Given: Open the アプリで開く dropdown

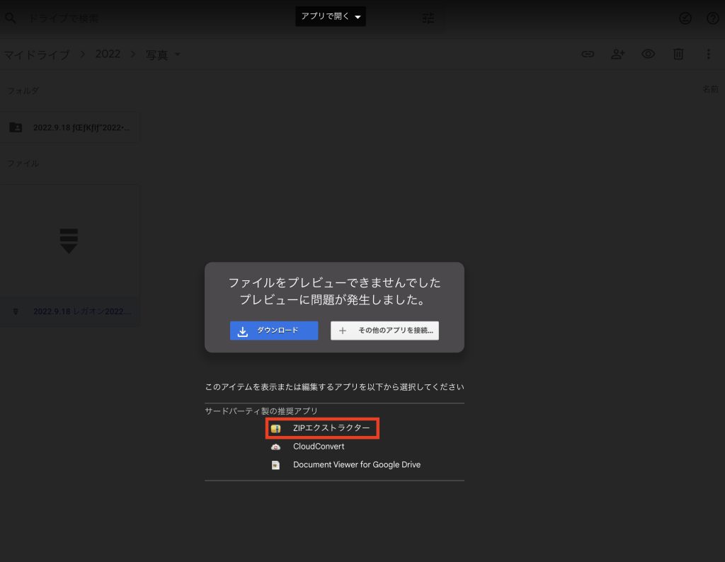Looking at the screenshot, I should coord(331,16).
